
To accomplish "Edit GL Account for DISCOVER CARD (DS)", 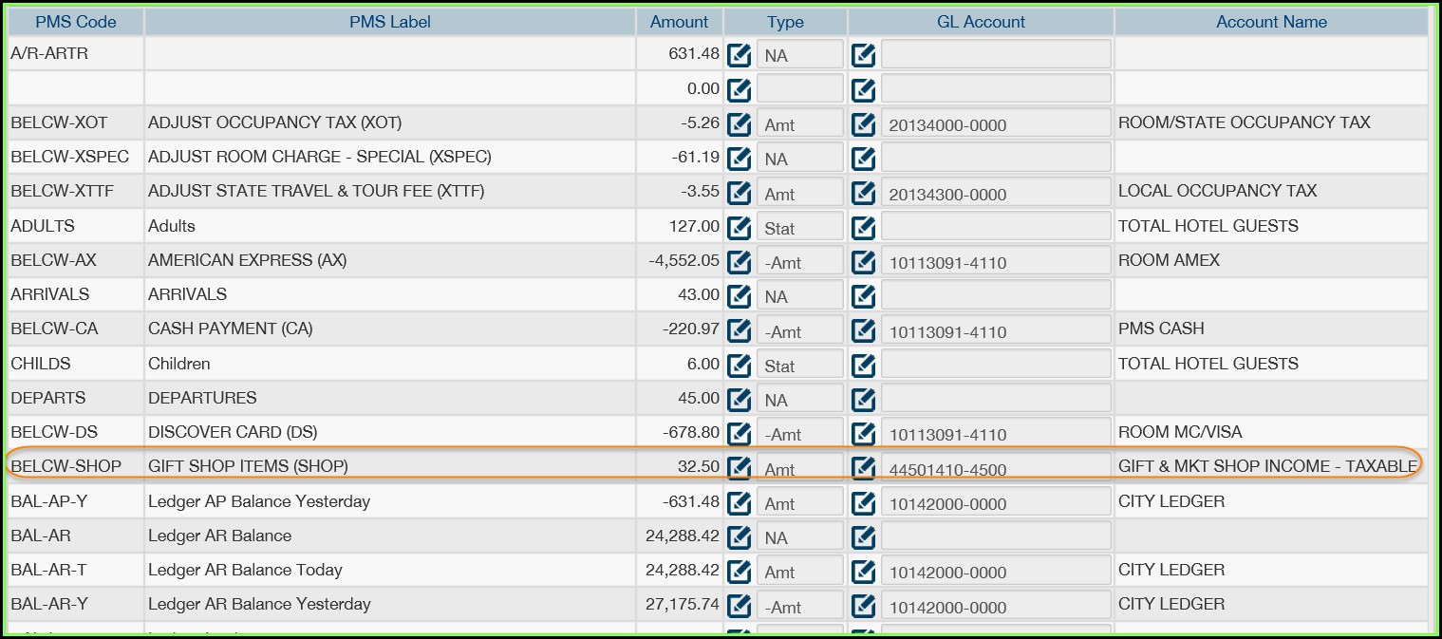I will [863, 434].
